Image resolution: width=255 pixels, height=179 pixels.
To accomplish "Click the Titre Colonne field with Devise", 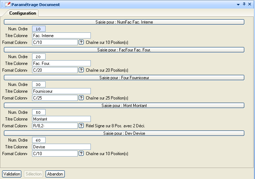I will tap(61, 147).
